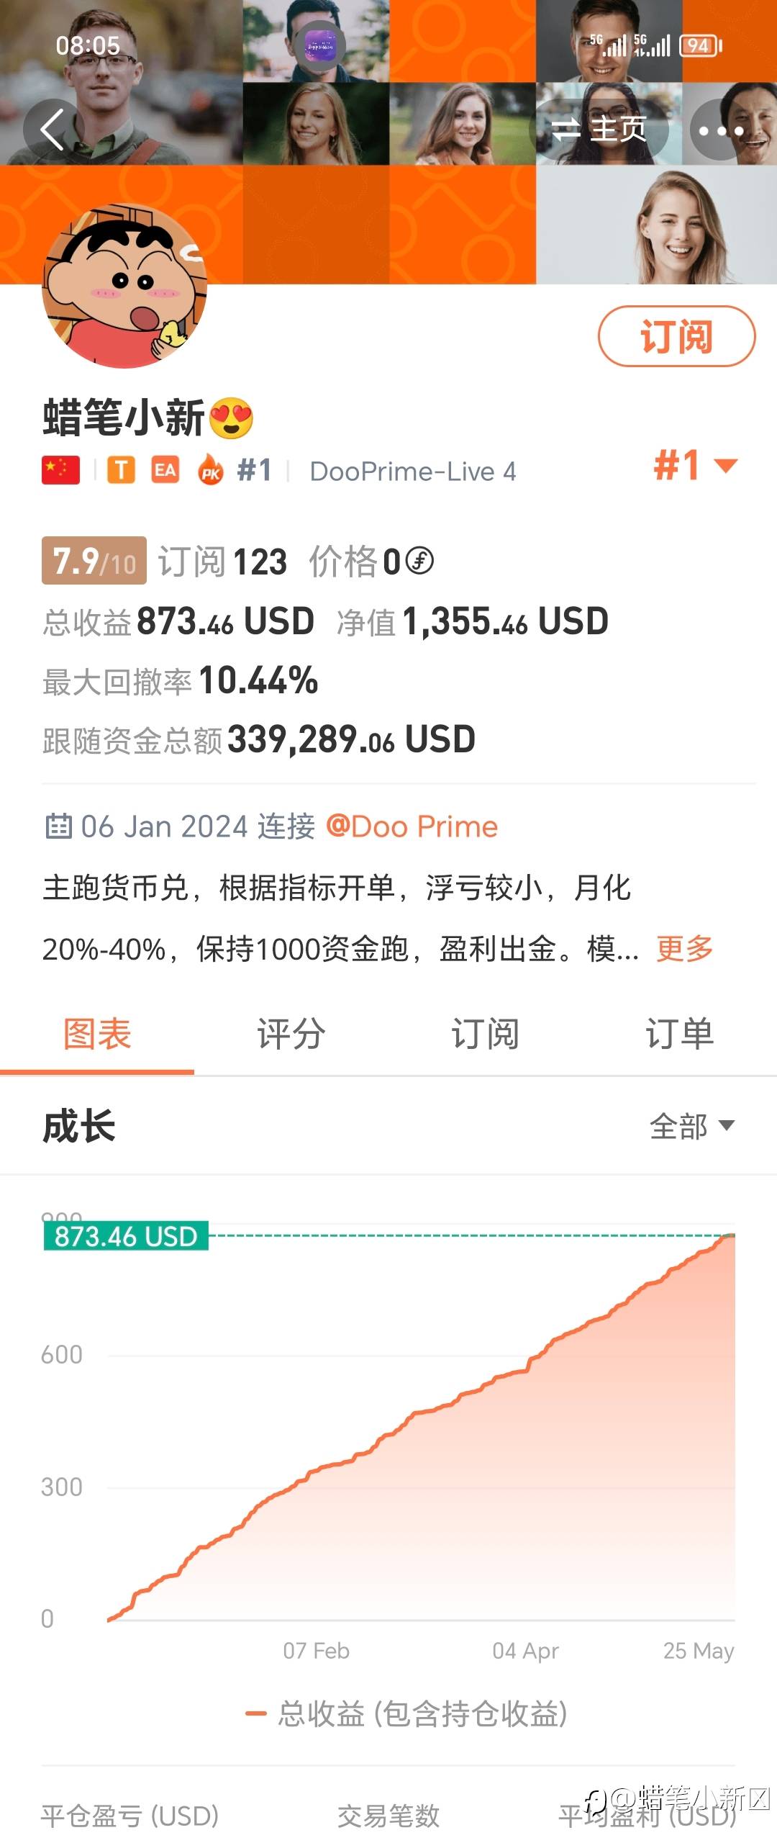Switch to the 评分 tab
777x1843 pixels.
[x=291, y=1034]
